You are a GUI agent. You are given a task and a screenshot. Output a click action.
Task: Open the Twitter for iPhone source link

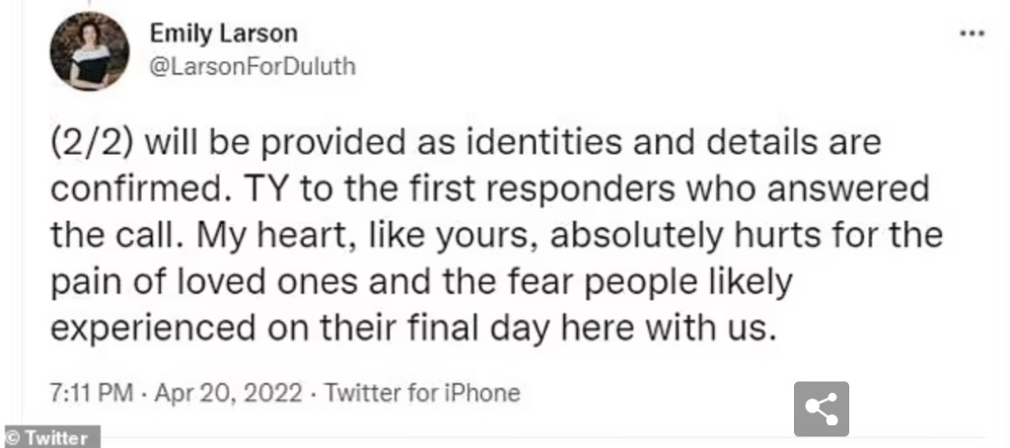[x=422, y=393]
